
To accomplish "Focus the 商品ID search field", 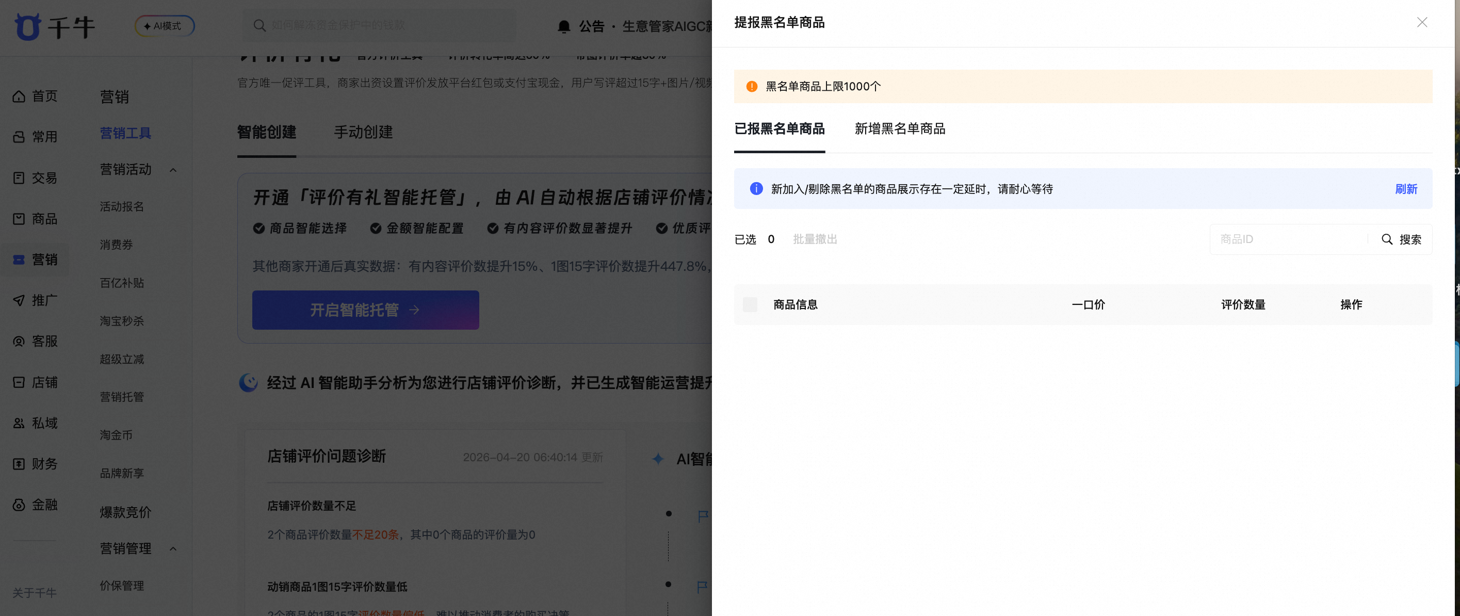I will click(1289, 239).
